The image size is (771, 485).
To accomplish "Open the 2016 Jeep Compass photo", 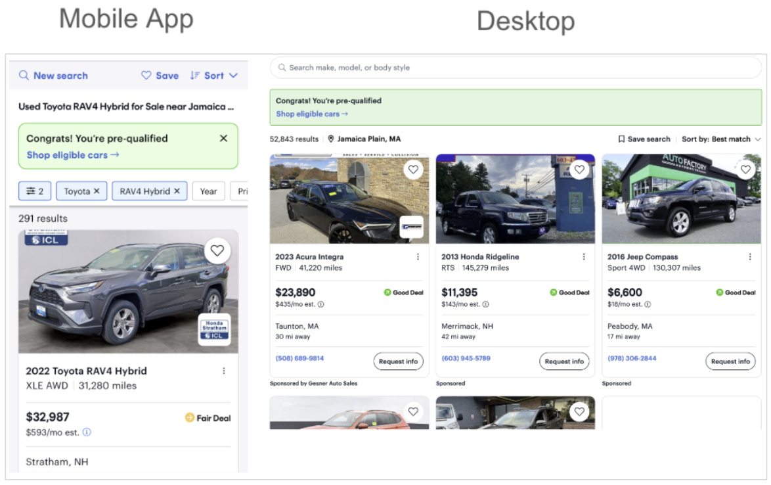I will [x=682, y=198].
